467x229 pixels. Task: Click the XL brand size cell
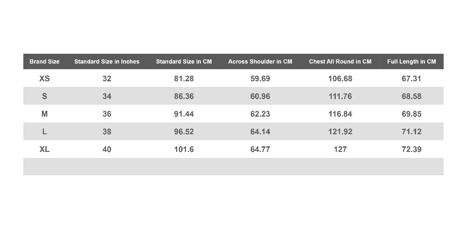(44, 149)
